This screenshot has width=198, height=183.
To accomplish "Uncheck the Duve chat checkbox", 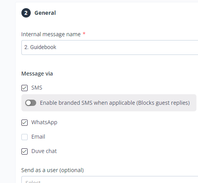I will (x=25, y=151).
